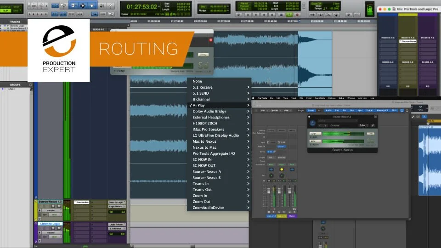Click first channel pan knob in Logic mixer
This screenshot has width=441, height=248.
pyautogui.click(x=271, y=176)
